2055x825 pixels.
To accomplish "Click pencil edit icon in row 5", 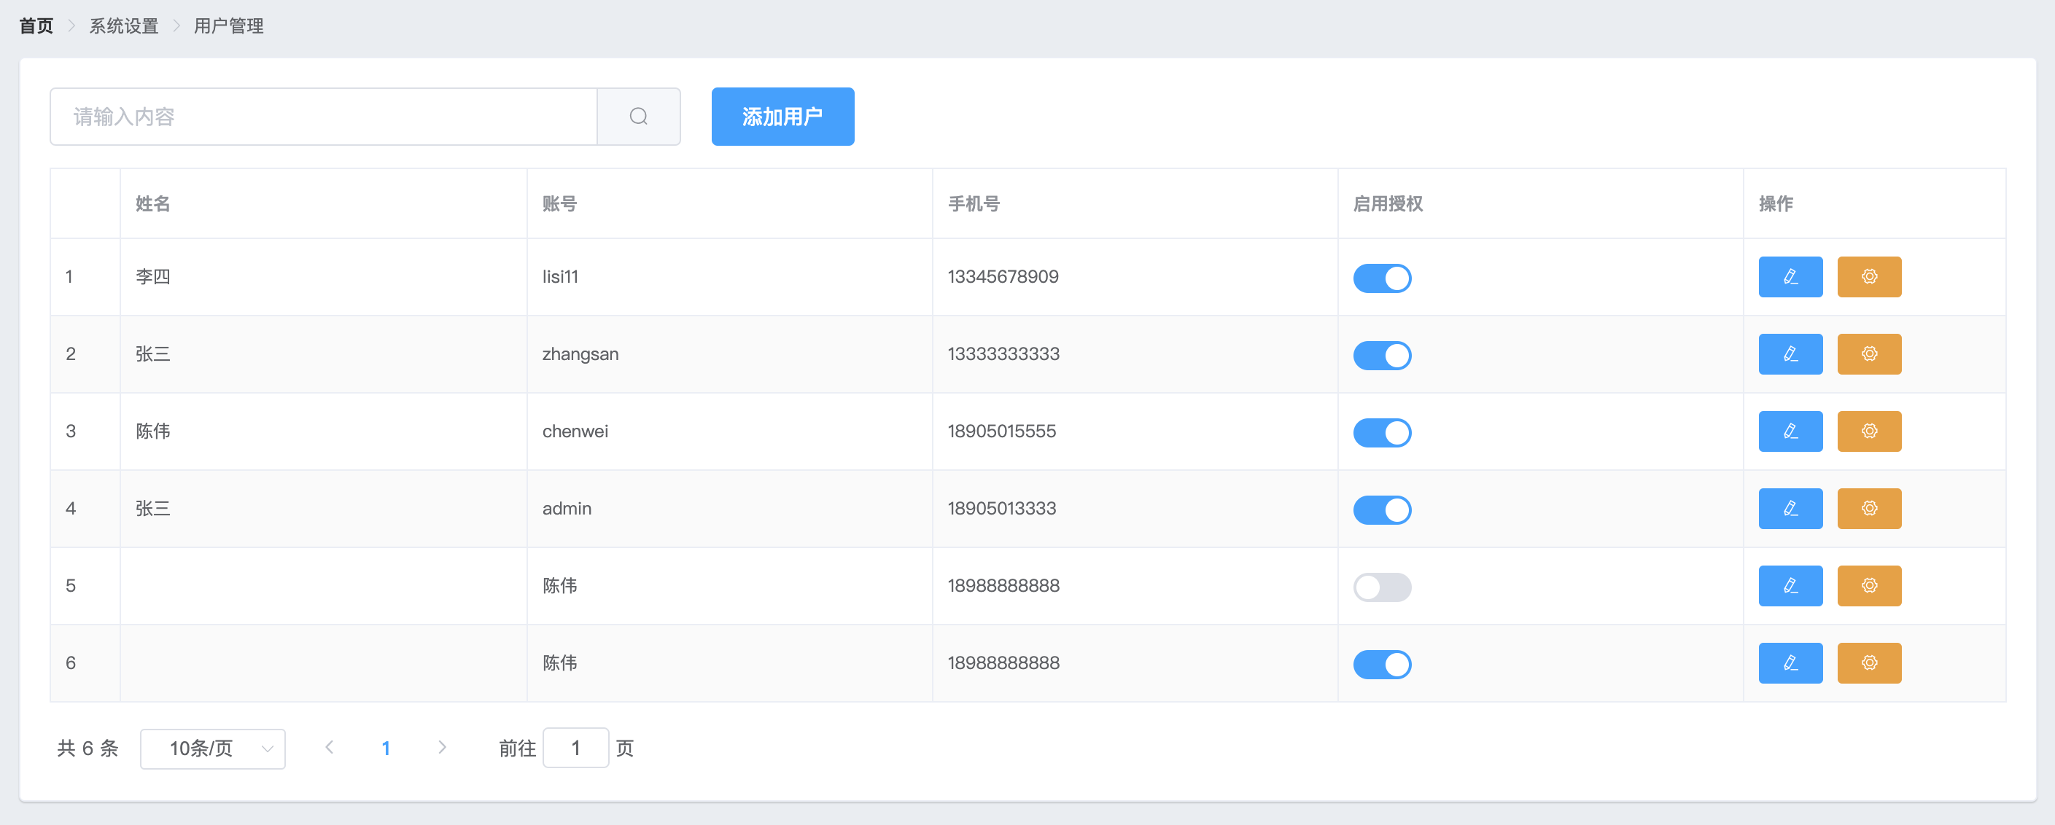I will tap(1790, 586).
